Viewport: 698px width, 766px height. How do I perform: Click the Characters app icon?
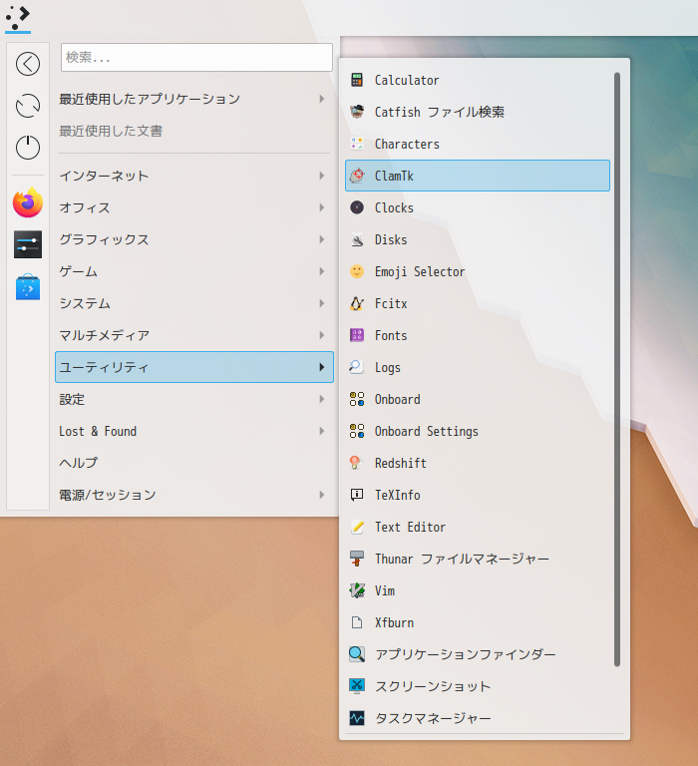(357, 144)
